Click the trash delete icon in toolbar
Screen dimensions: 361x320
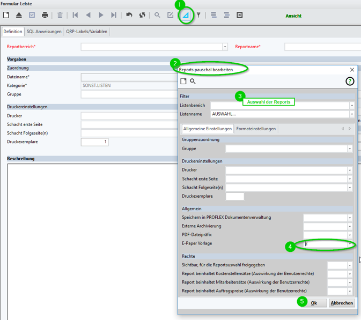coord(60,15)
